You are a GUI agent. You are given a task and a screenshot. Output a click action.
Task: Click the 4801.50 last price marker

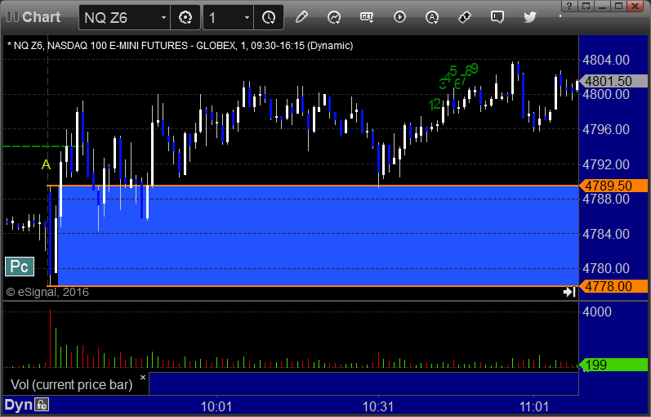[613, 81]
